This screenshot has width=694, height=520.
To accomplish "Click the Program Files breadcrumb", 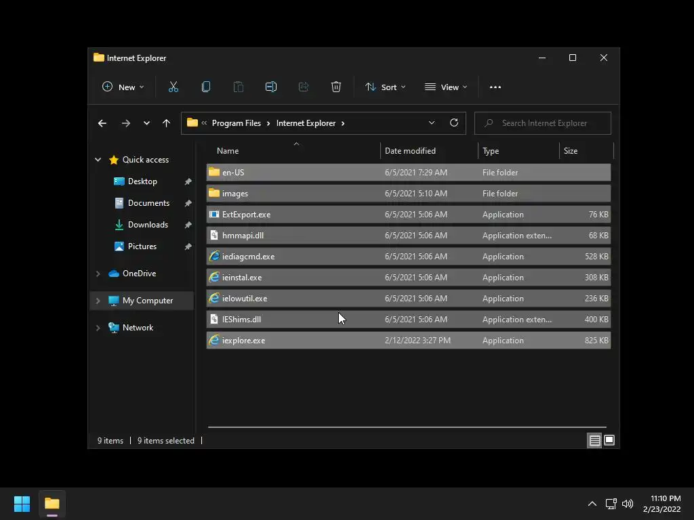I will 237,123.
